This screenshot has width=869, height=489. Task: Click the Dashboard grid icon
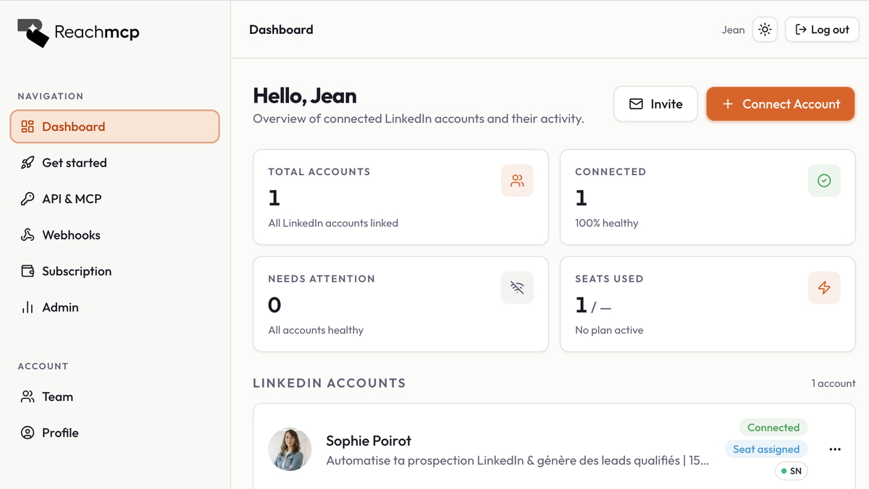[x=28, y=127]
